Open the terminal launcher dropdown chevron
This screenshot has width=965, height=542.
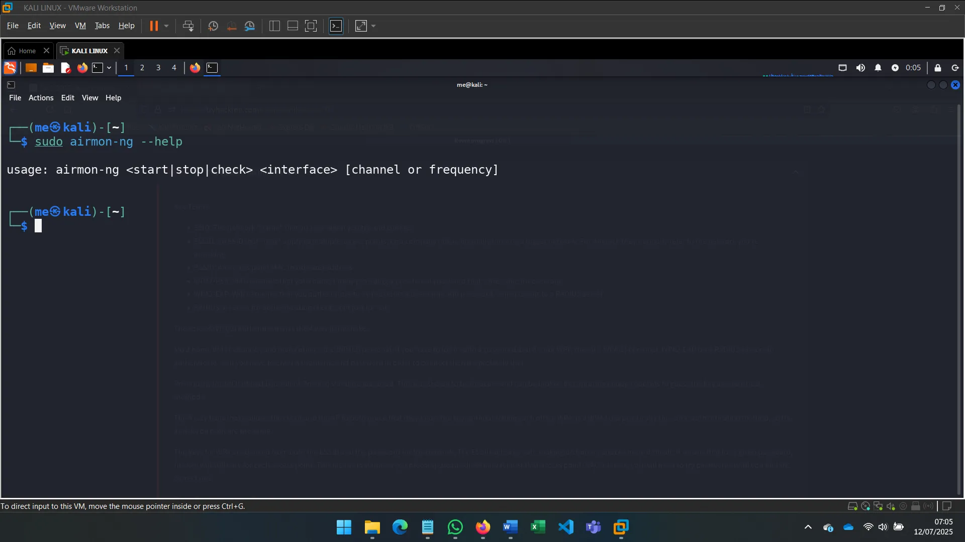tap(109, 68)
